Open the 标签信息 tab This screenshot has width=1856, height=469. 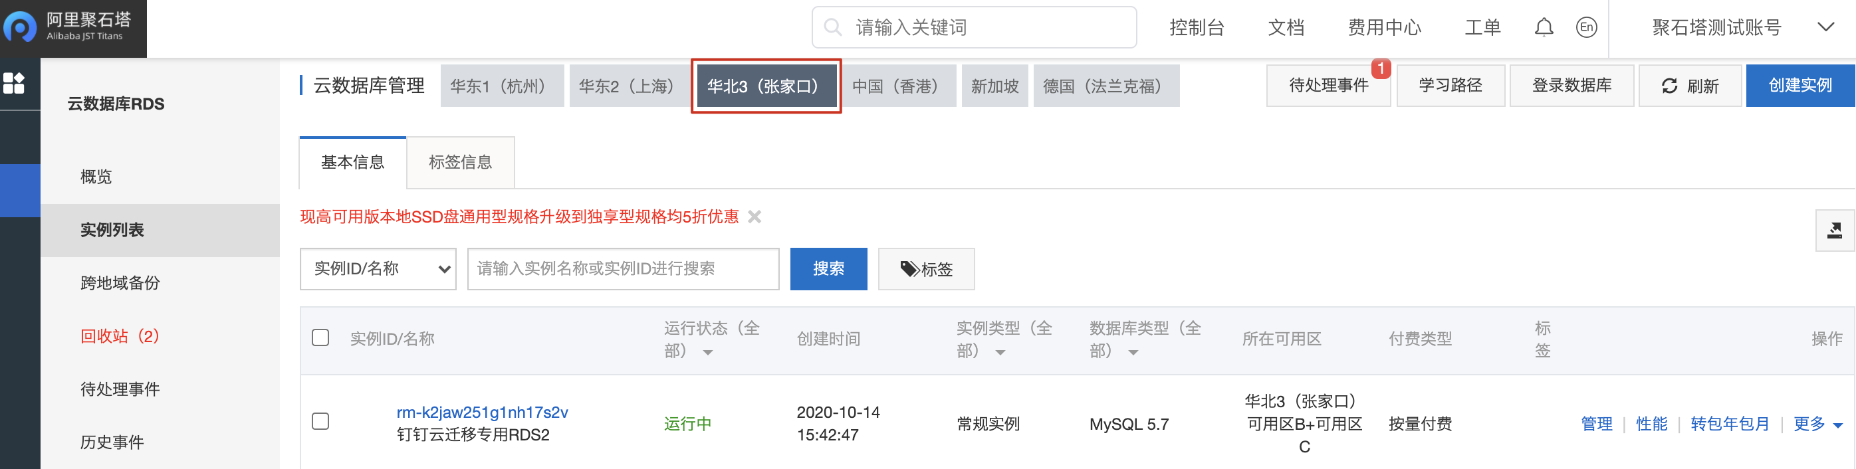pos(461,163)
